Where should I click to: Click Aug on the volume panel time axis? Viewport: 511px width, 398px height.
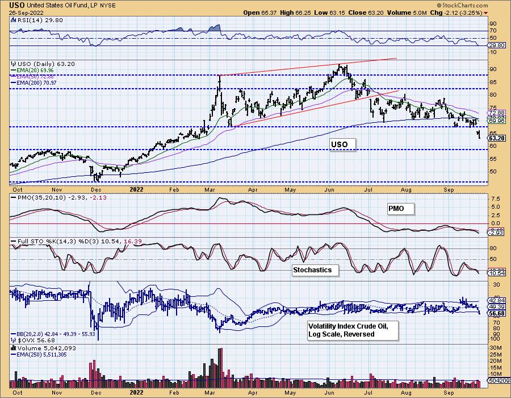pyautogui.click(x=406, y=392)
